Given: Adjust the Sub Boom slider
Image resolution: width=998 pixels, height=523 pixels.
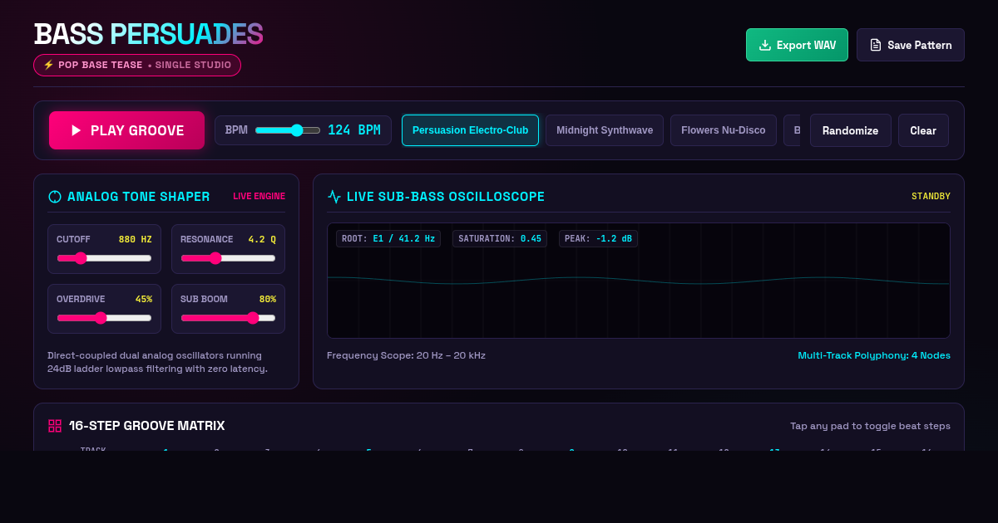Looking at the screenshot, I should tap(228, 318).
